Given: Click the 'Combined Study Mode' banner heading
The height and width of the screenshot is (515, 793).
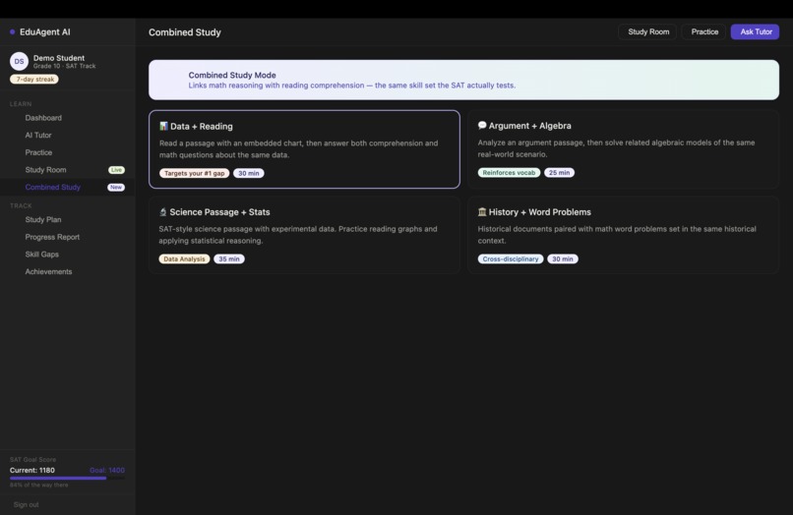Looking at the screenshot, I should 232,75.
